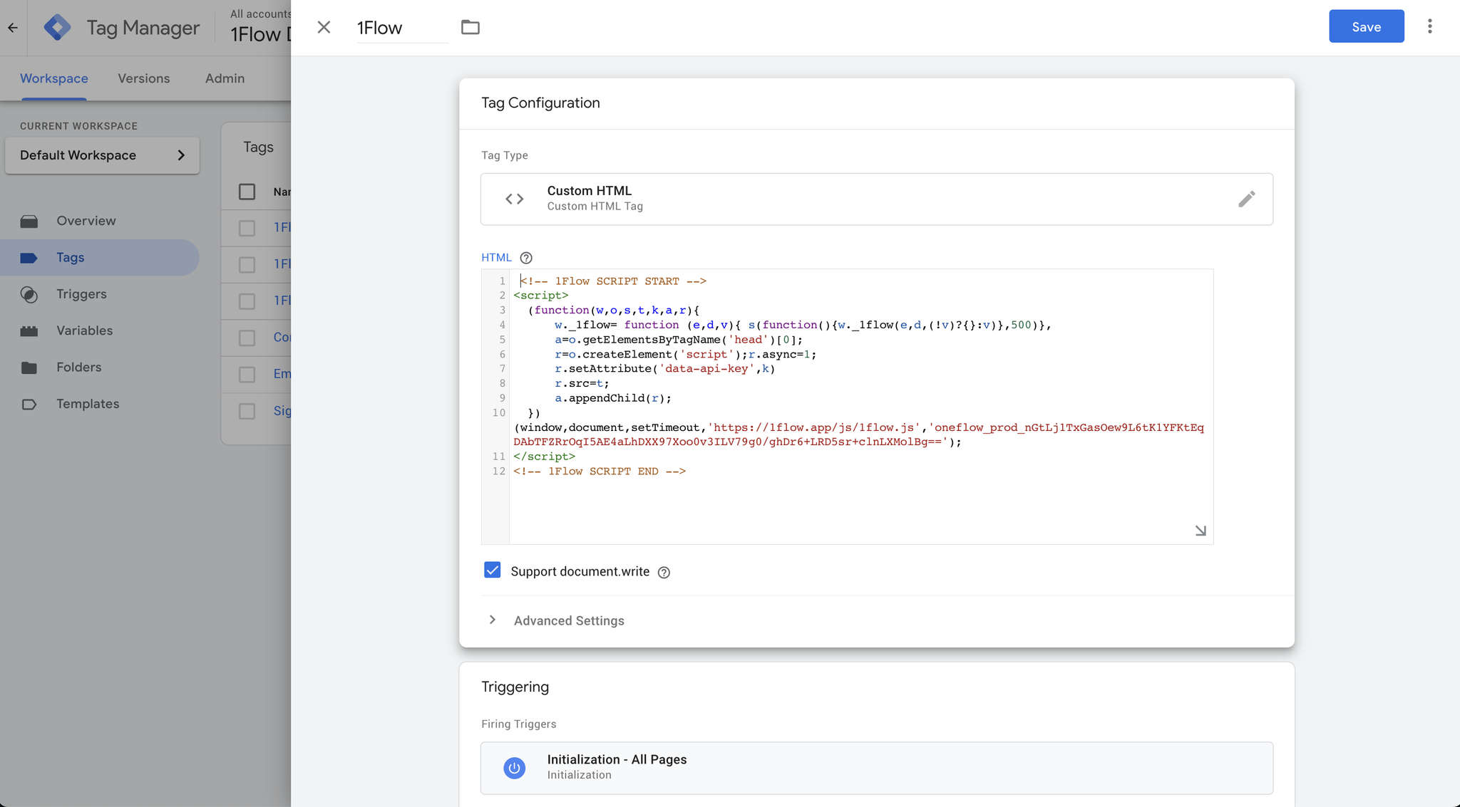This screenshot has width=1460, height=807.
Task: Open Initialization - All Pages trigger
Action: [876, 768]
